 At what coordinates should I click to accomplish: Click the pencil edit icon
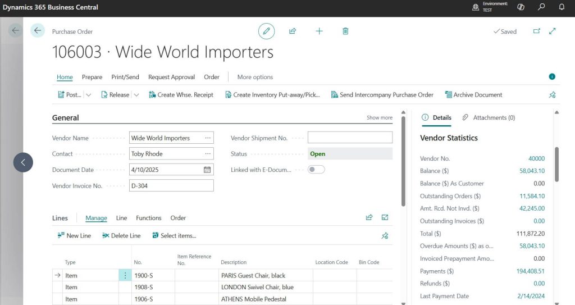click(266, 31)
